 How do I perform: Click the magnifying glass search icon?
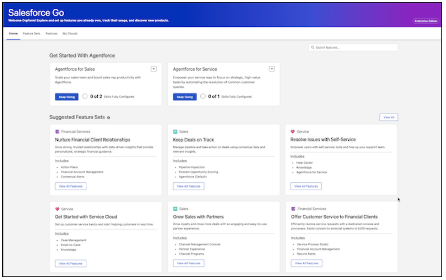[312, 48]
